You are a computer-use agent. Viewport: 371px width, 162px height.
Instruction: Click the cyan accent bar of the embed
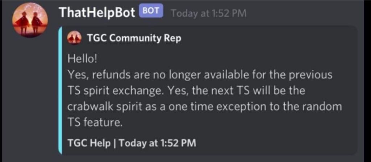coord(60,90)
